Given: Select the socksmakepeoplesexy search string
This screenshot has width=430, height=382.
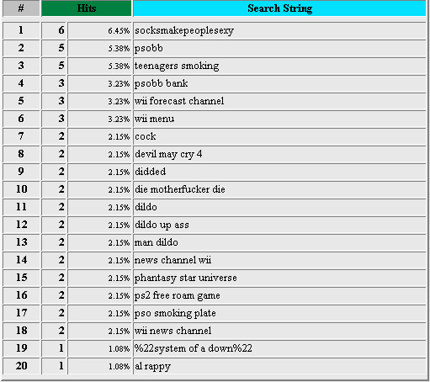Looking at the screenshot, I should point(184,30).
